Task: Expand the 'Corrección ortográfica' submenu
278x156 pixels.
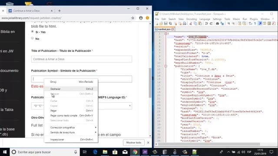Action: click(71, 127)
